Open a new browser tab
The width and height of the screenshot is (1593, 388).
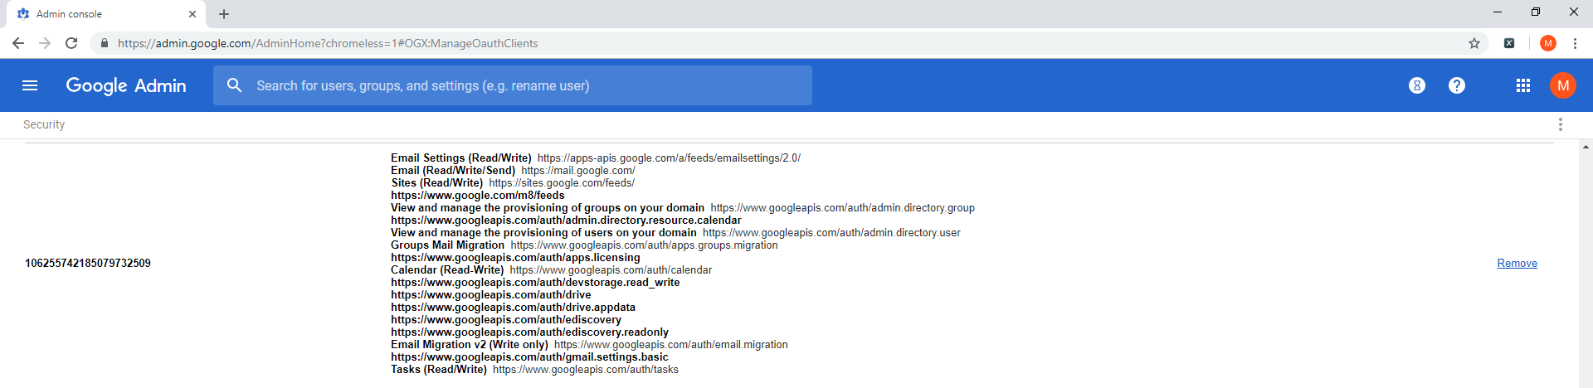224,14
